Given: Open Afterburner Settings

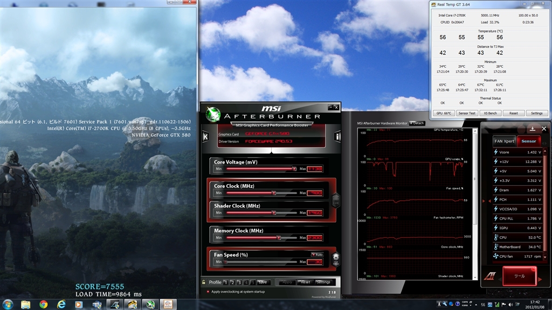Looking at the screenshot, I should (x=323, y=282).
